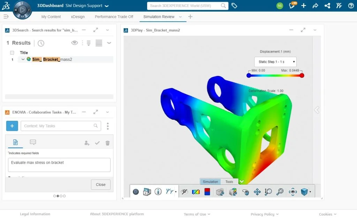This screenshot has width=357, height=219.
Task: Click the tag icon beside search bar
Action: point(234,6)
